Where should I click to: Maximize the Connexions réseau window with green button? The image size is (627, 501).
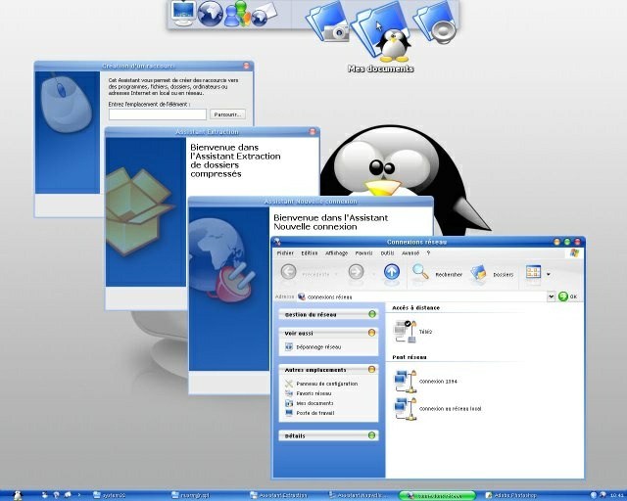coord(567,242)
